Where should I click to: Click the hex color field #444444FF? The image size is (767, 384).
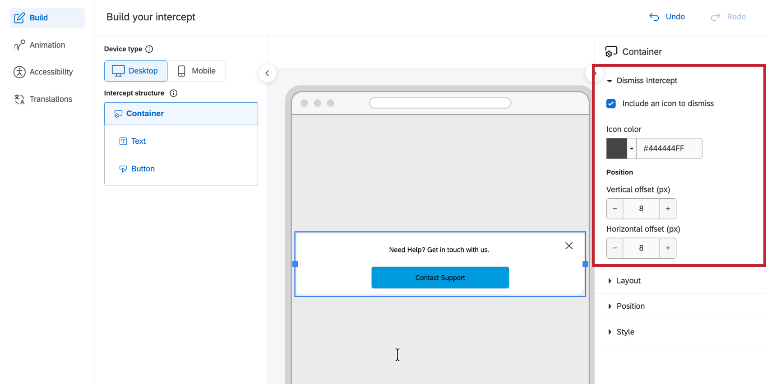click(669, 148)
